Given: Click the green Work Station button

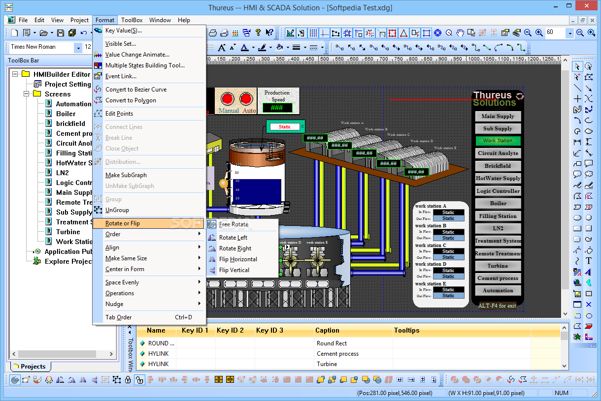Looking at the screenshot, I should click(x=498, y=141).
